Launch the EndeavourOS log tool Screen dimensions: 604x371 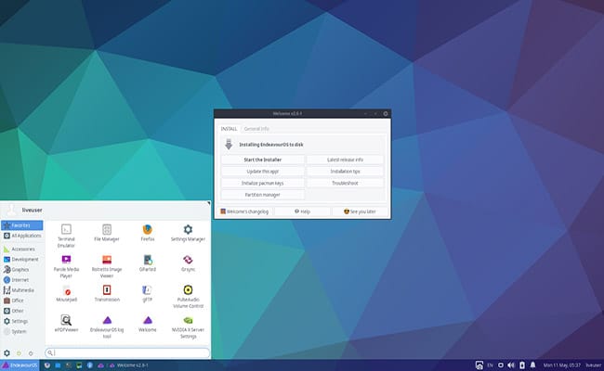107,321
